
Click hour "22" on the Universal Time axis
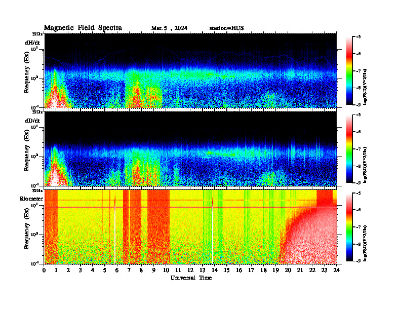(x=312, y=270)
